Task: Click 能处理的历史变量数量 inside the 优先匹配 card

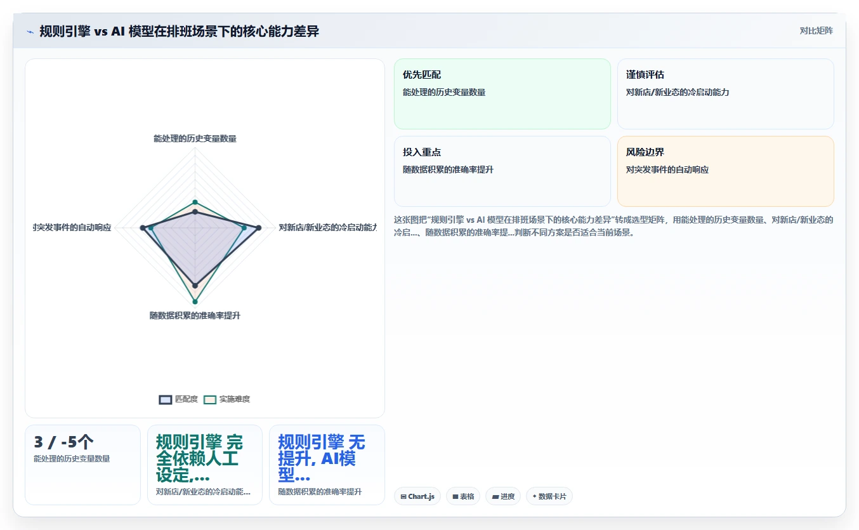Action: tap(444, 92)
